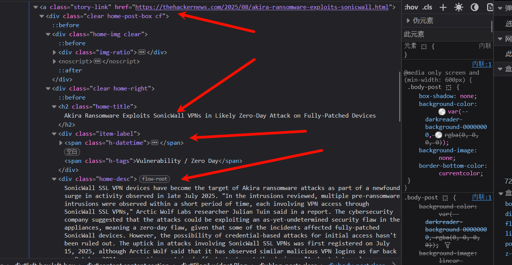Open the 内联:1 link beside lower .body-post rule
The height and width of the screenshot is (265, 512).
[482, 197]
